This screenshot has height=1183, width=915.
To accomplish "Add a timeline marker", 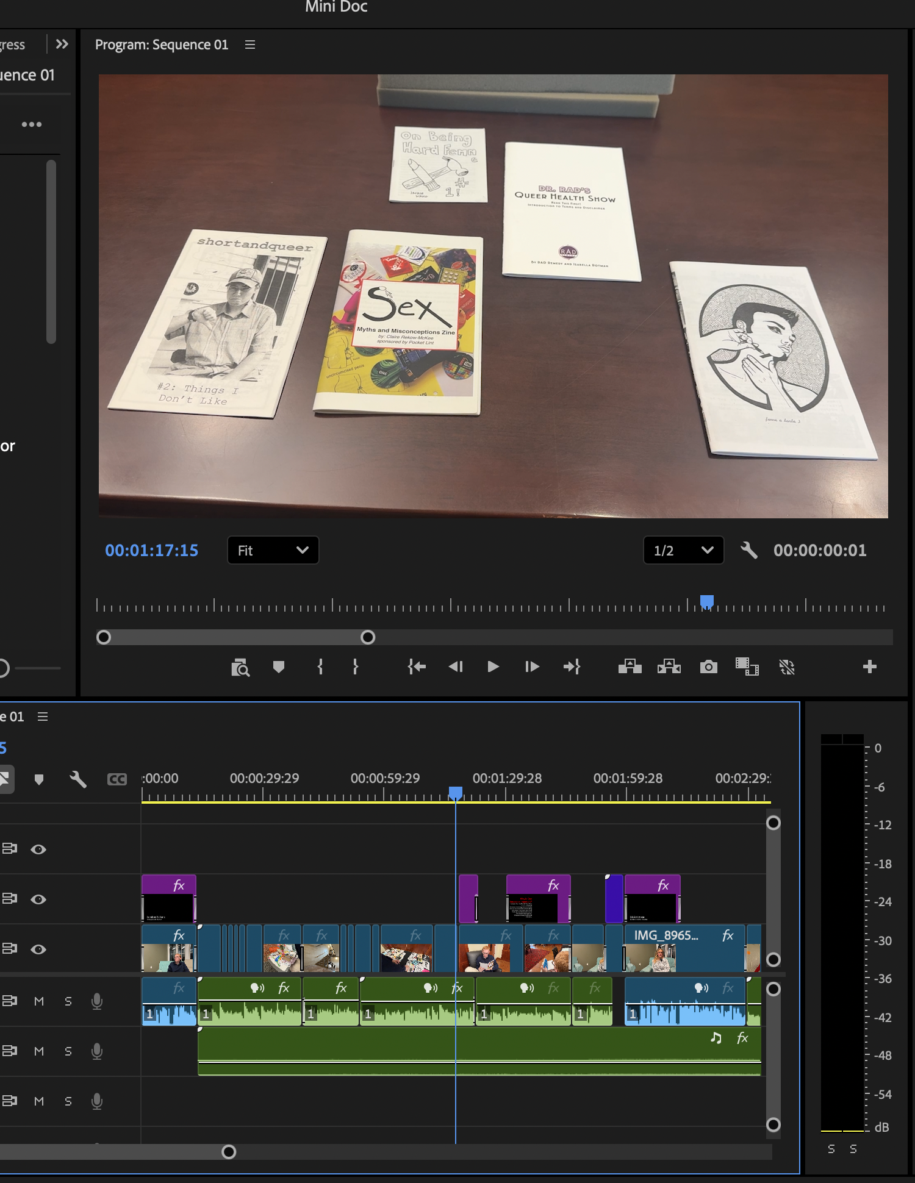I will click(39, 779).
